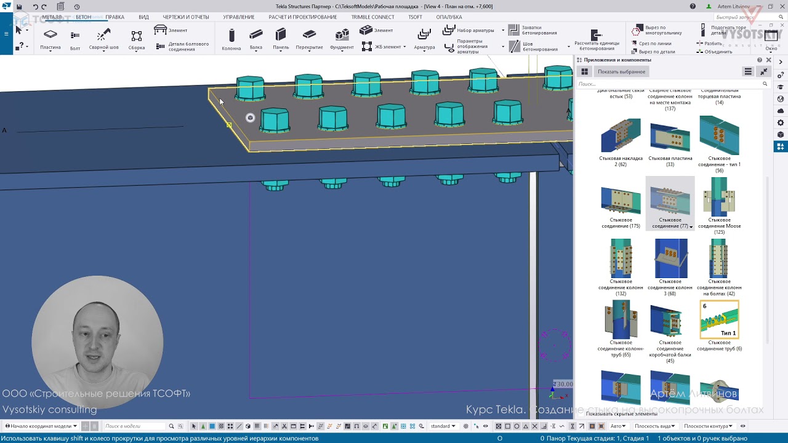Open the TRIMBLE CONNECT tab
Viewport: 788px width, 443px height.
coord(373,17)
